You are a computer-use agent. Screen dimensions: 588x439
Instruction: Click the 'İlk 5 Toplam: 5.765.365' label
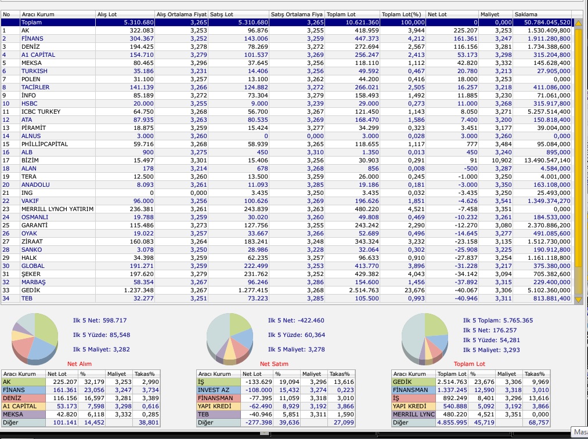(498, 321)
